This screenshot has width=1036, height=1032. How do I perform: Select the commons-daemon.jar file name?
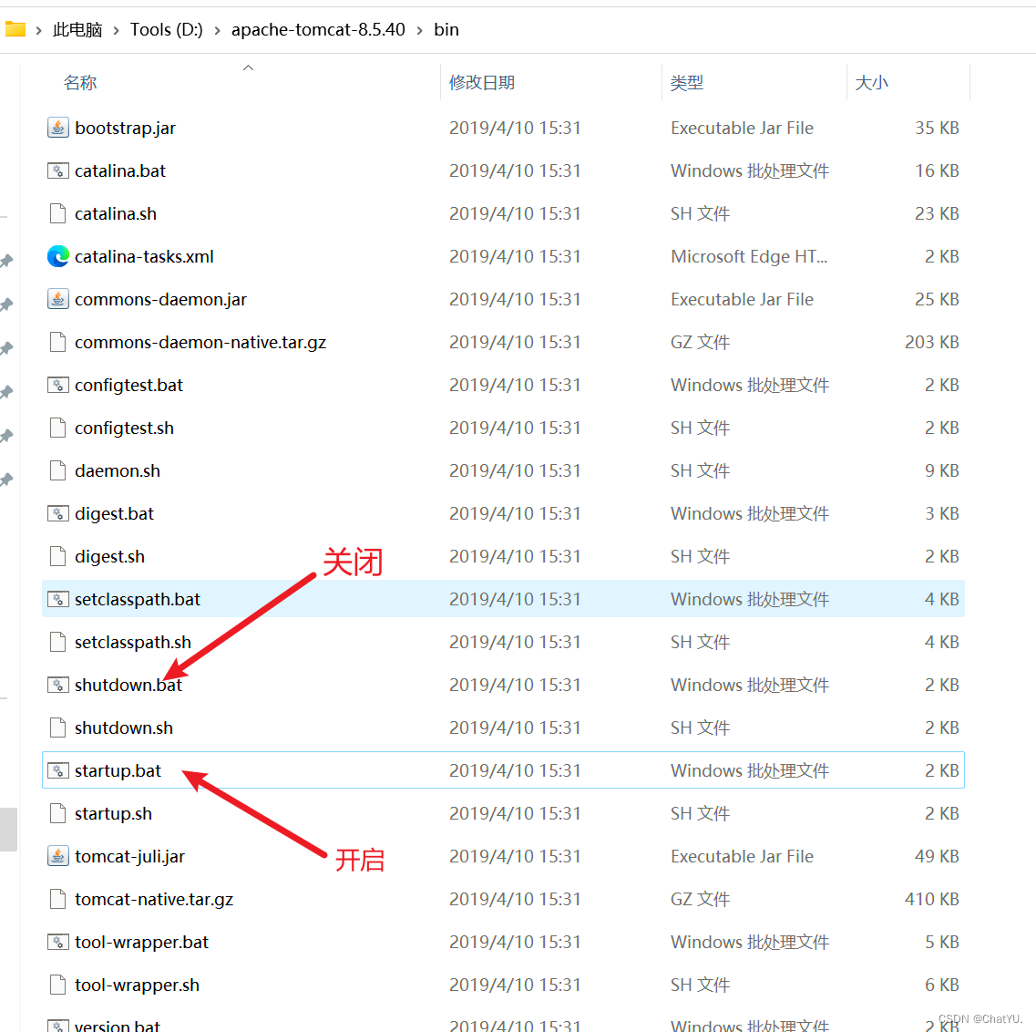pyautogui.click(x=160, y=300)
